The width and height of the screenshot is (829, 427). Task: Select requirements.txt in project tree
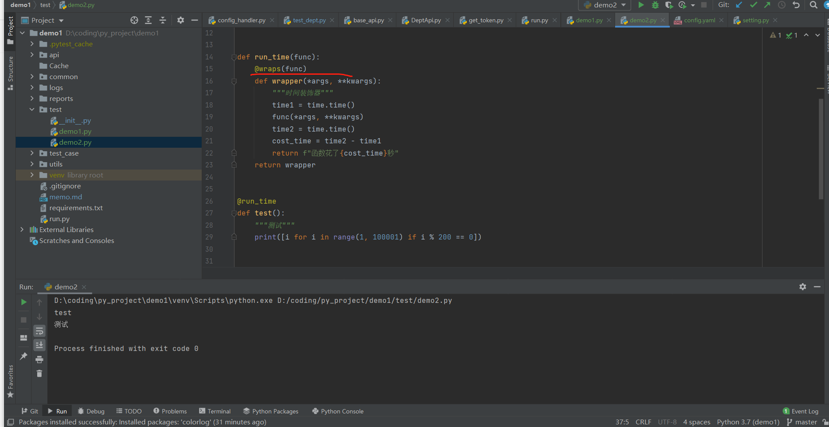pos(76,208)
